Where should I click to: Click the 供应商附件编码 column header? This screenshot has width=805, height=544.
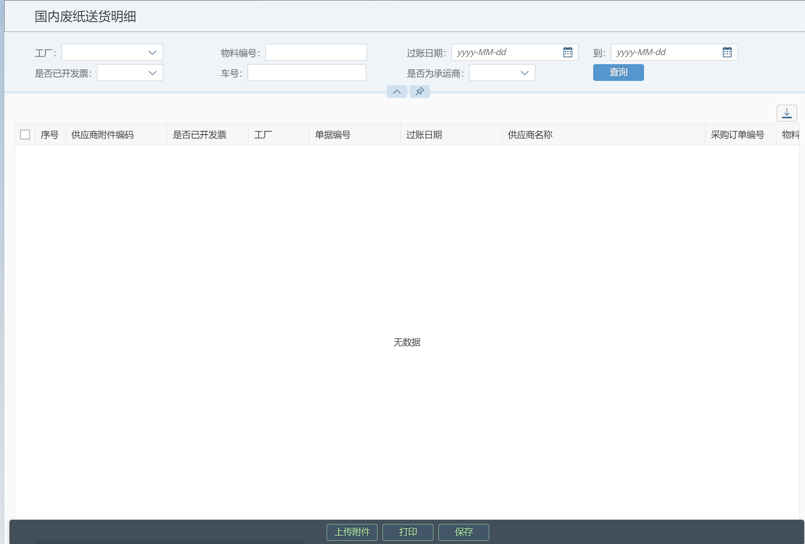tap(116, 135)
